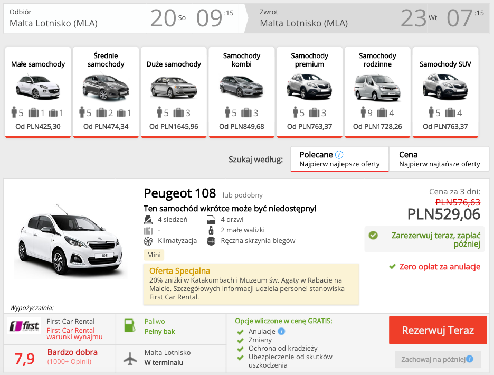Image resolution: width=494 pixels, height=375 pixels.
Task: Click the Peugeot 108 car image
Action: [x=71, y=241]
